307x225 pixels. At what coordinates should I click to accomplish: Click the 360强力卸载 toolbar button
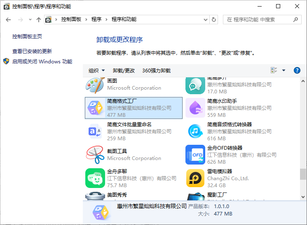click(157, 71)
